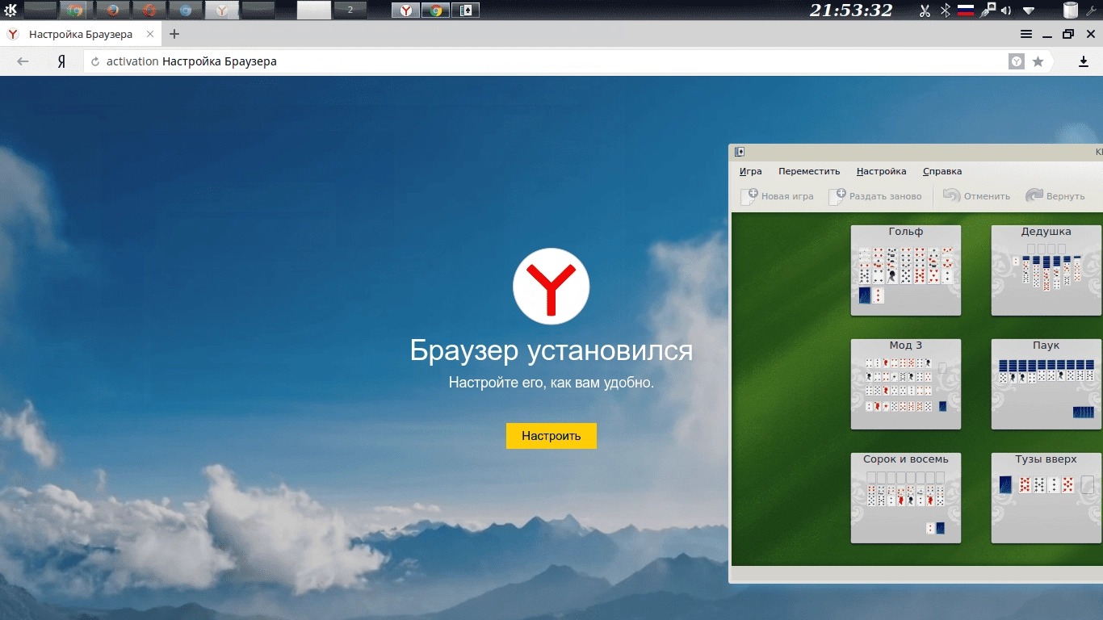Open the clipboard scissors tray icon

[925, 10]
